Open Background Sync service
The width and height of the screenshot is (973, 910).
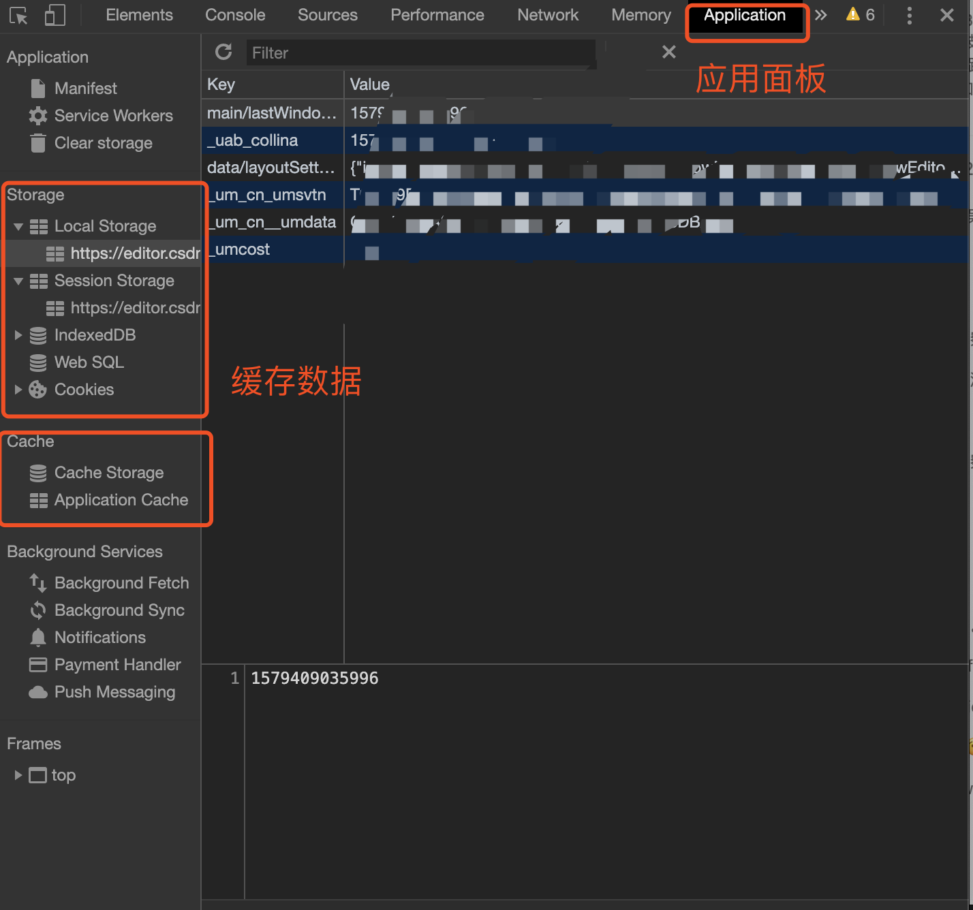tap(120, 610)
